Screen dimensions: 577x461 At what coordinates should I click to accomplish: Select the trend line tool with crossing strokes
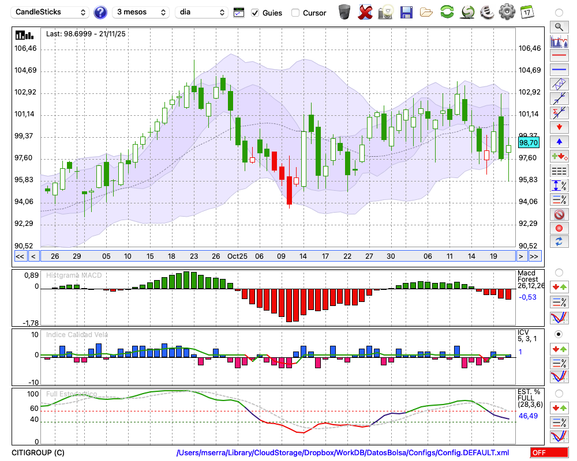pyautogui.click(x=559, y=99)
